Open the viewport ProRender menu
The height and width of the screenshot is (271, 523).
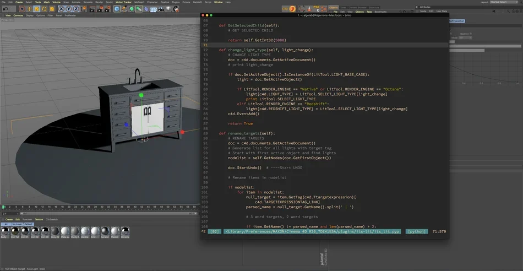70,15
